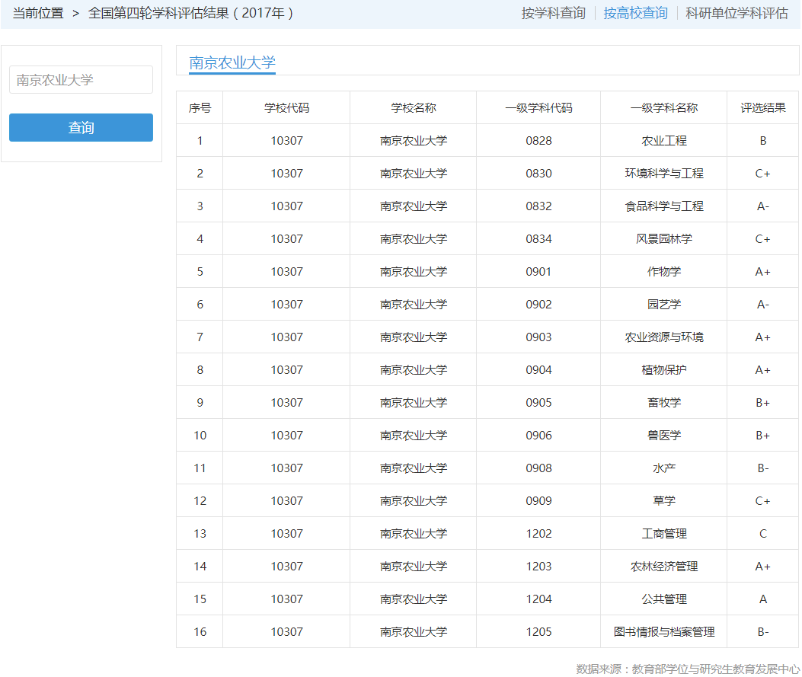Select 农业工程 discipline cell

click(664, 141)
